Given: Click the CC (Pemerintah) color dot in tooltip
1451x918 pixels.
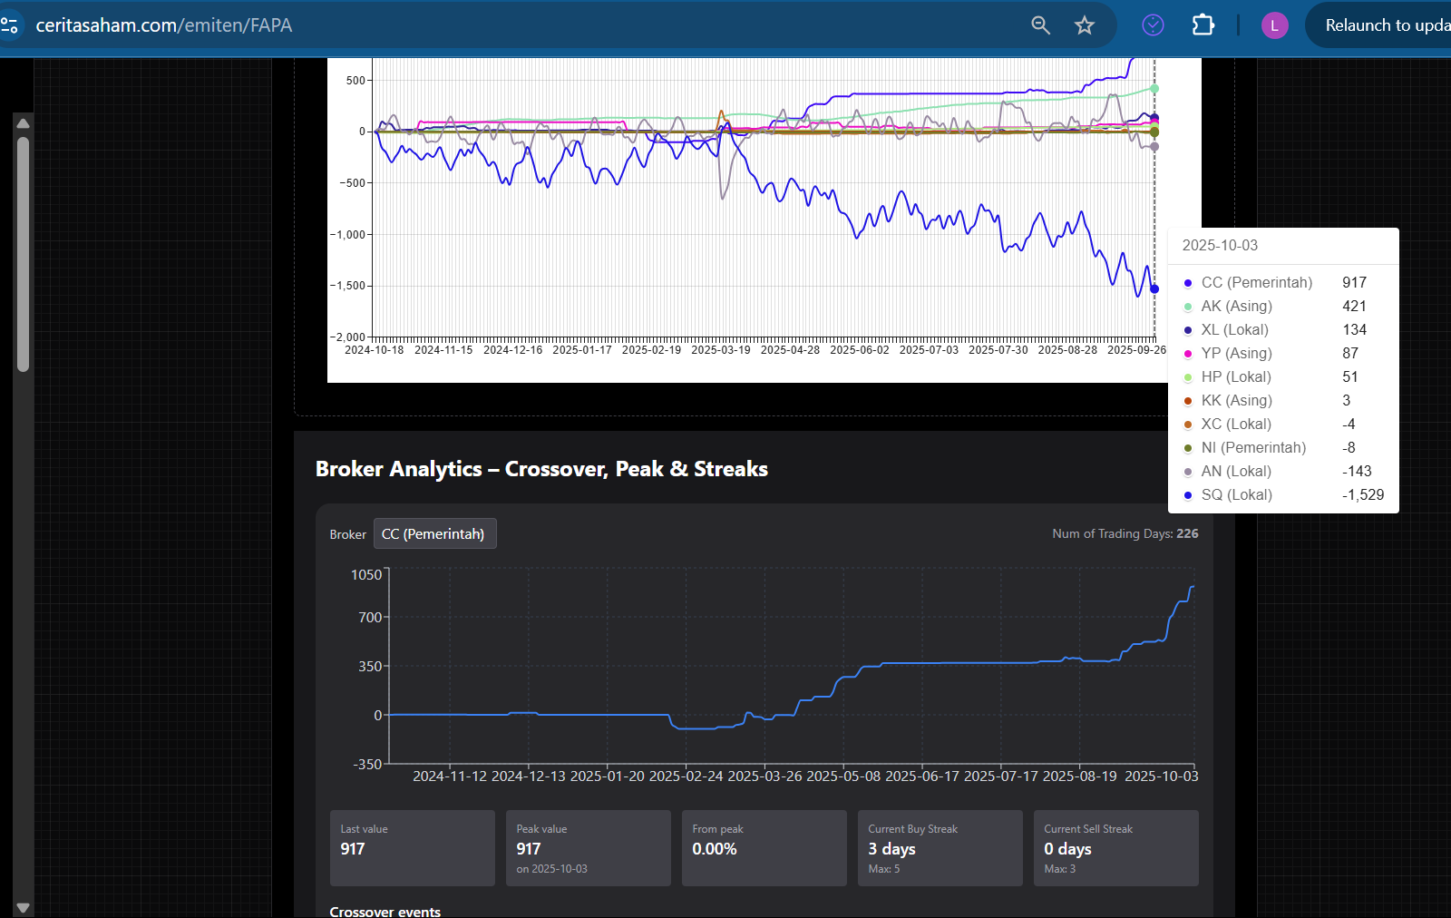Looking at the screenshot, I should pyautogui.click(x=1188, y=283).
